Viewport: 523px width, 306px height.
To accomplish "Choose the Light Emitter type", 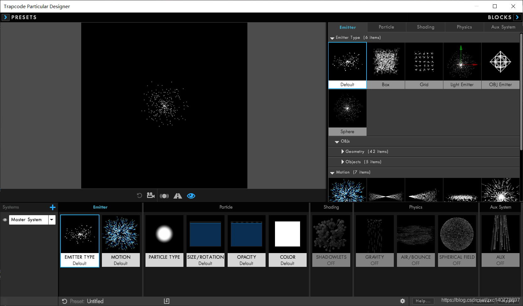I will coord(462,65).
